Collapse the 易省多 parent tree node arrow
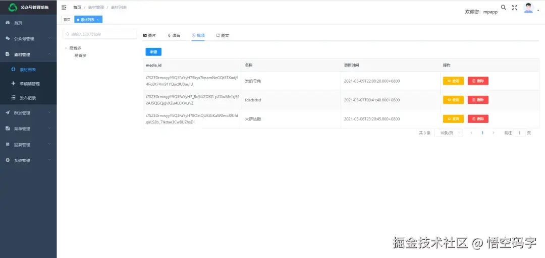This screenshot has width=545, height=258. click(x=66, y=48)
